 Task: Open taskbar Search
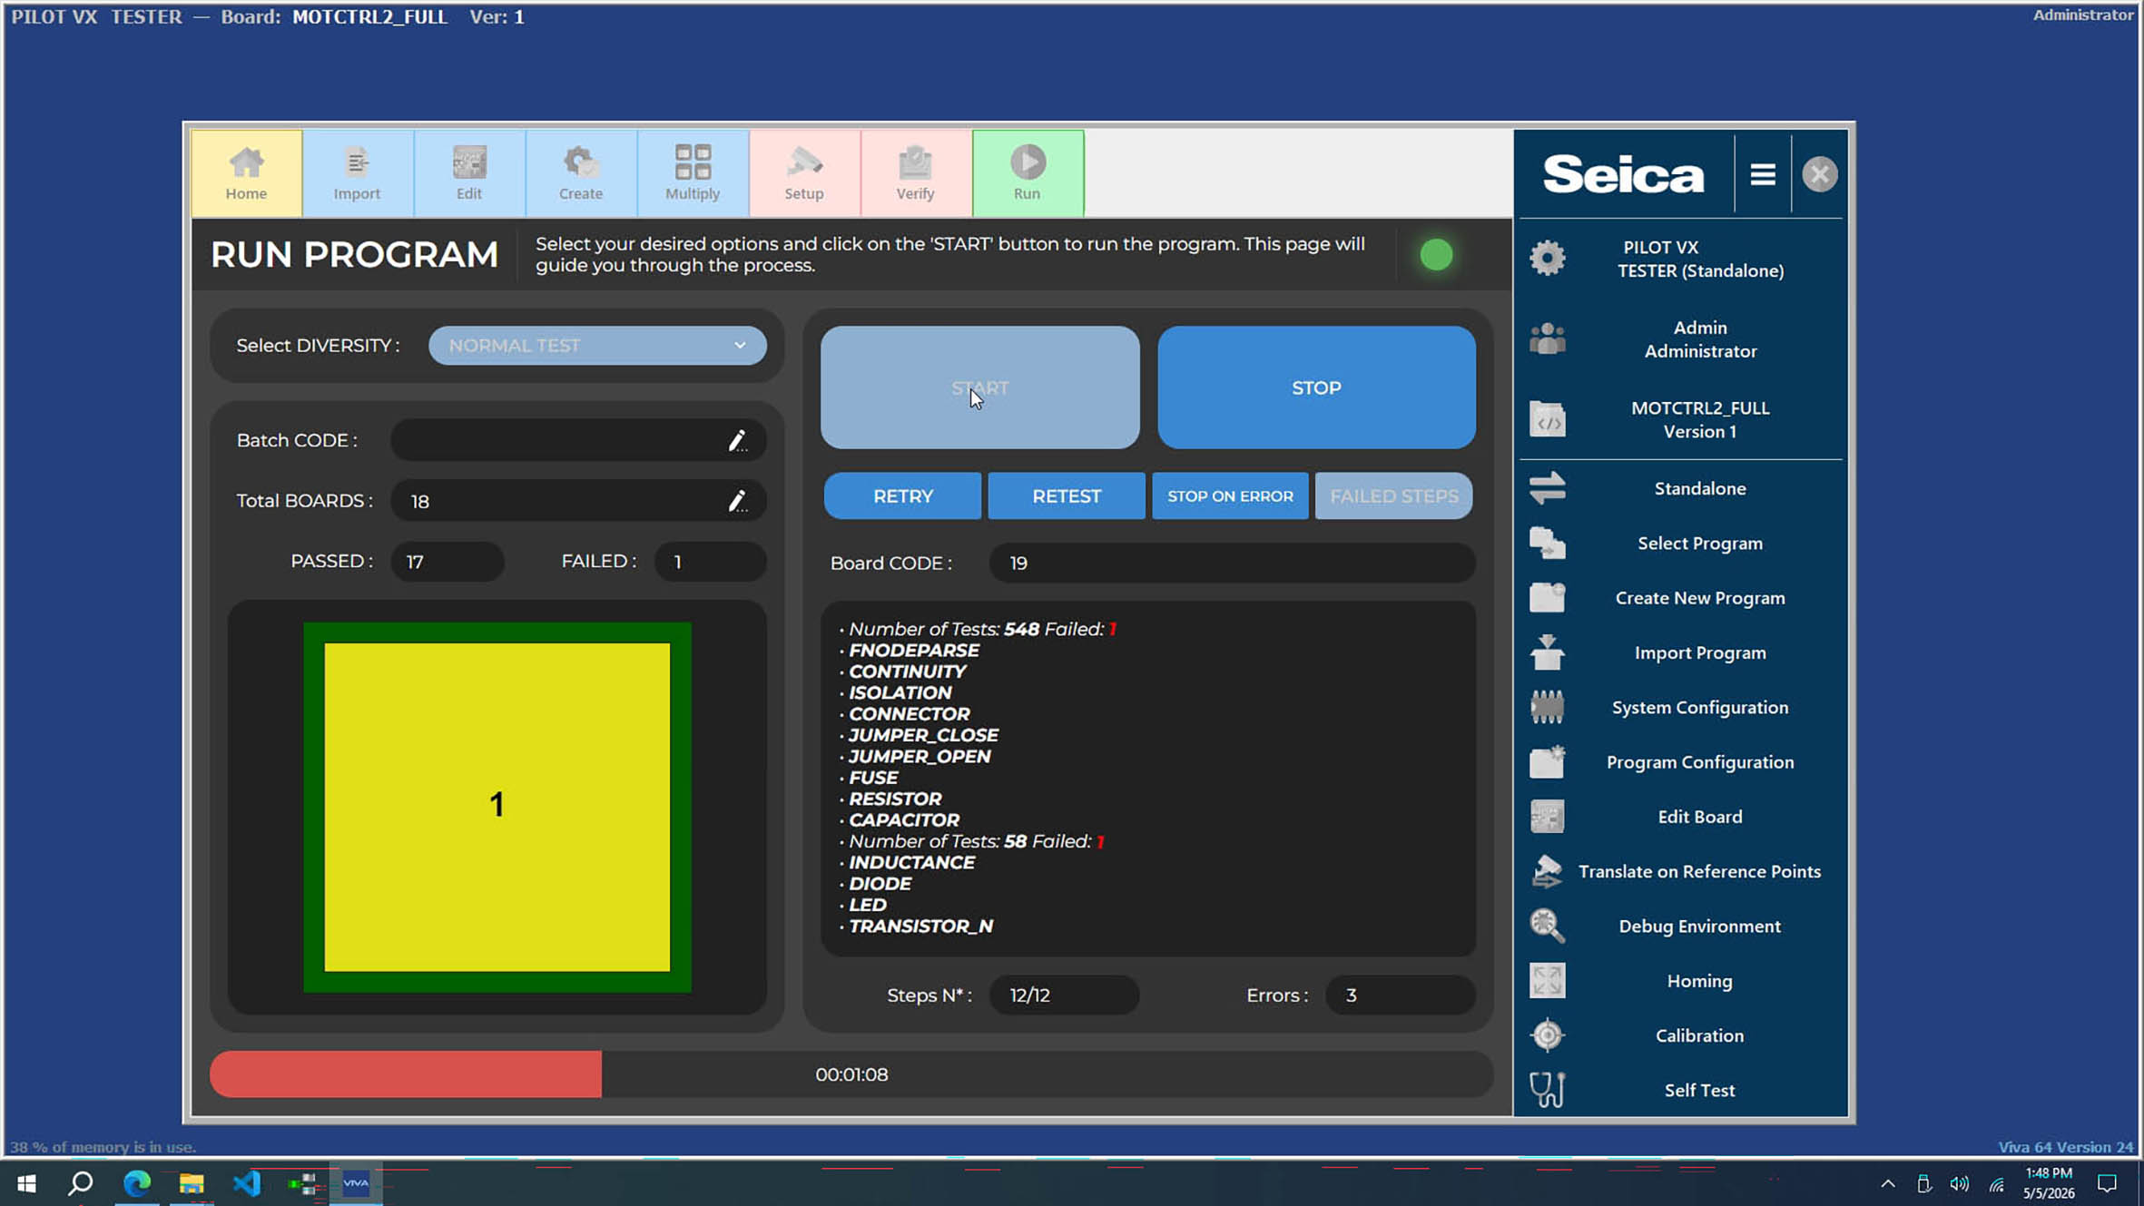point(81,1183)
